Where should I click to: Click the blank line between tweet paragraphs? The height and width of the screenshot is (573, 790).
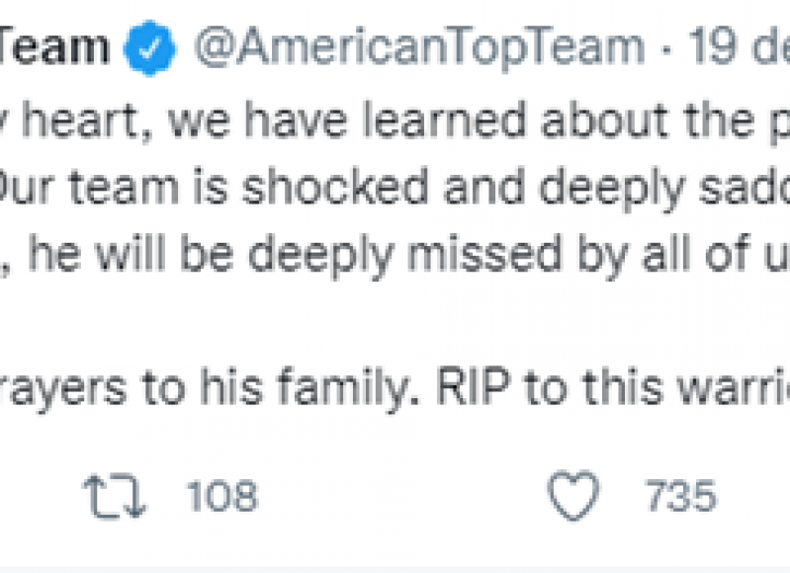(395, 322)
